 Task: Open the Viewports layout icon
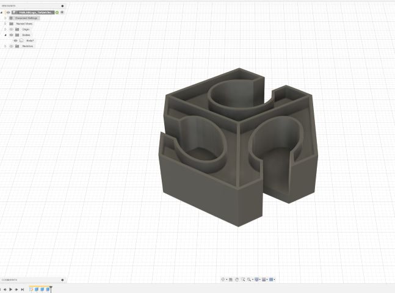pos(271,280)
